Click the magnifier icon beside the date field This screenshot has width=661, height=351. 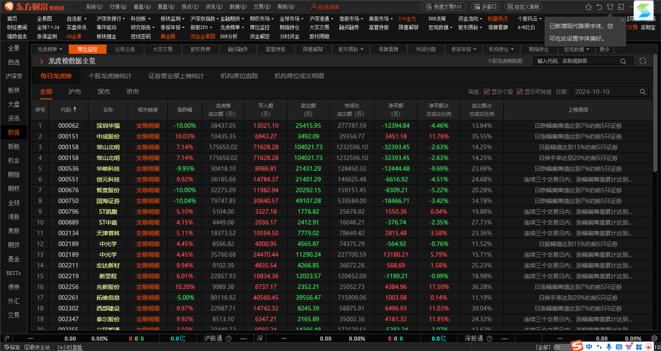pyautogui.click(x=642, y=92)
